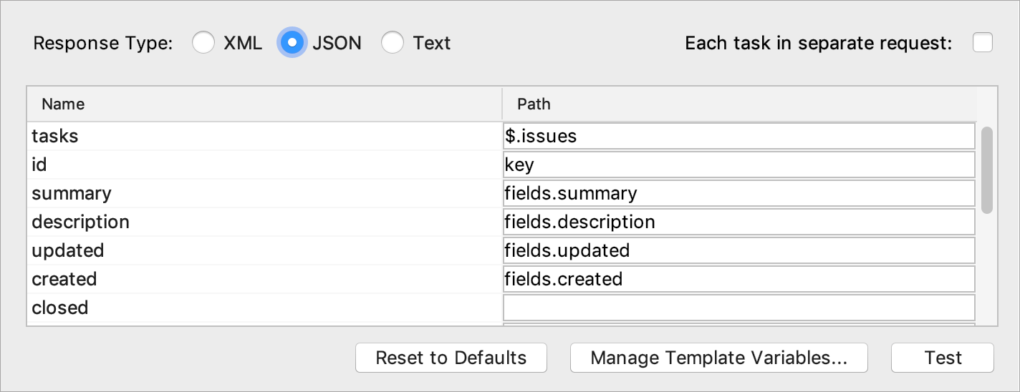Select the description row name cell
The image size is (1020, 392).
click(x=264, y=222)
